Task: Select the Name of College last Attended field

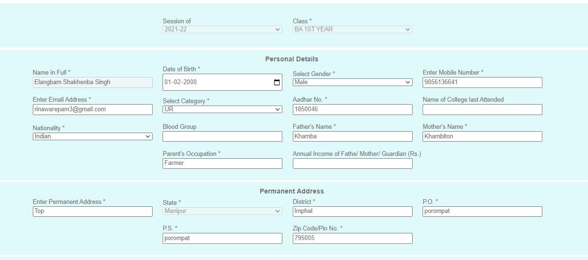Action: [482, 109]
